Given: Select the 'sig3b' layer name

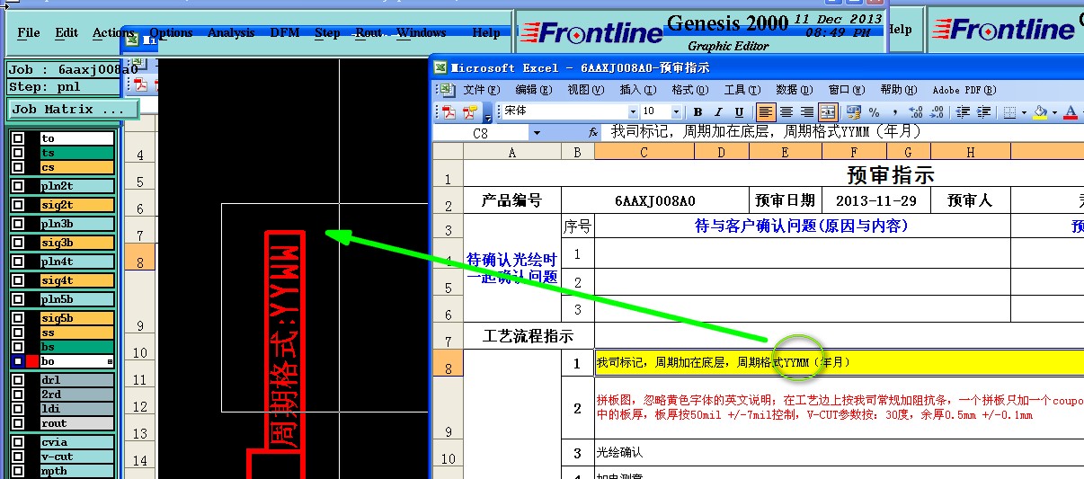Looking at the screenshot, I should (77, 243).
